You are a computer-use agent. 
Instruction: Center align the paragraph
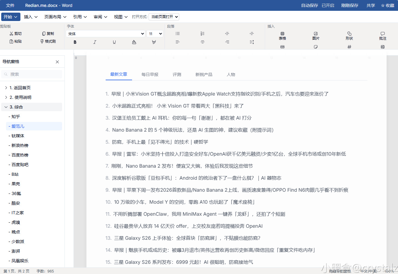203,42
